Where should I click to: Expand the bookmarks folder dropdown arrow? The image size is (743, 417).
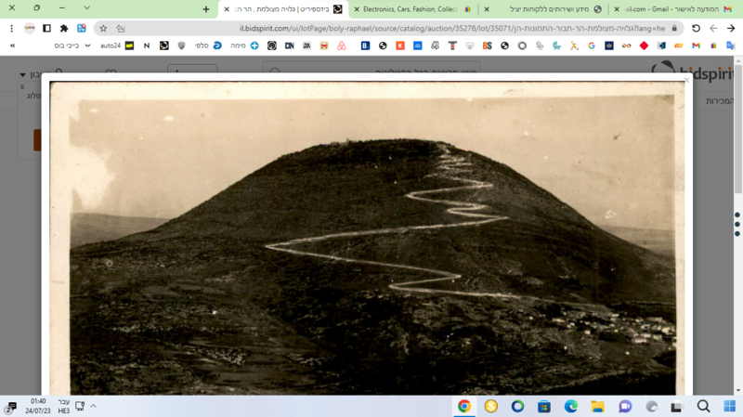[x=87, y=46]
